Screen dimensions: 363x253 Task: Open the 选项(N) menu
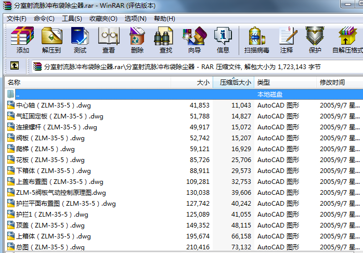coord(135,19)
